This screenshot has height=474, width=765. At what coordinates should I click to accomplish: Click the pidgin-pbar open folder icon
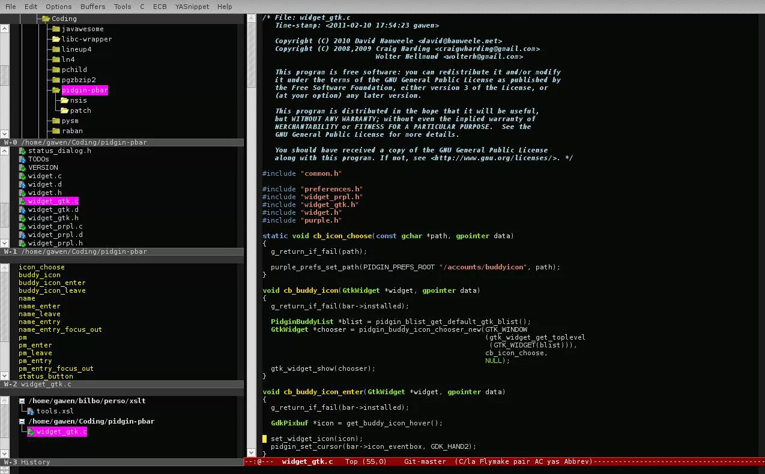click(56, 90)
